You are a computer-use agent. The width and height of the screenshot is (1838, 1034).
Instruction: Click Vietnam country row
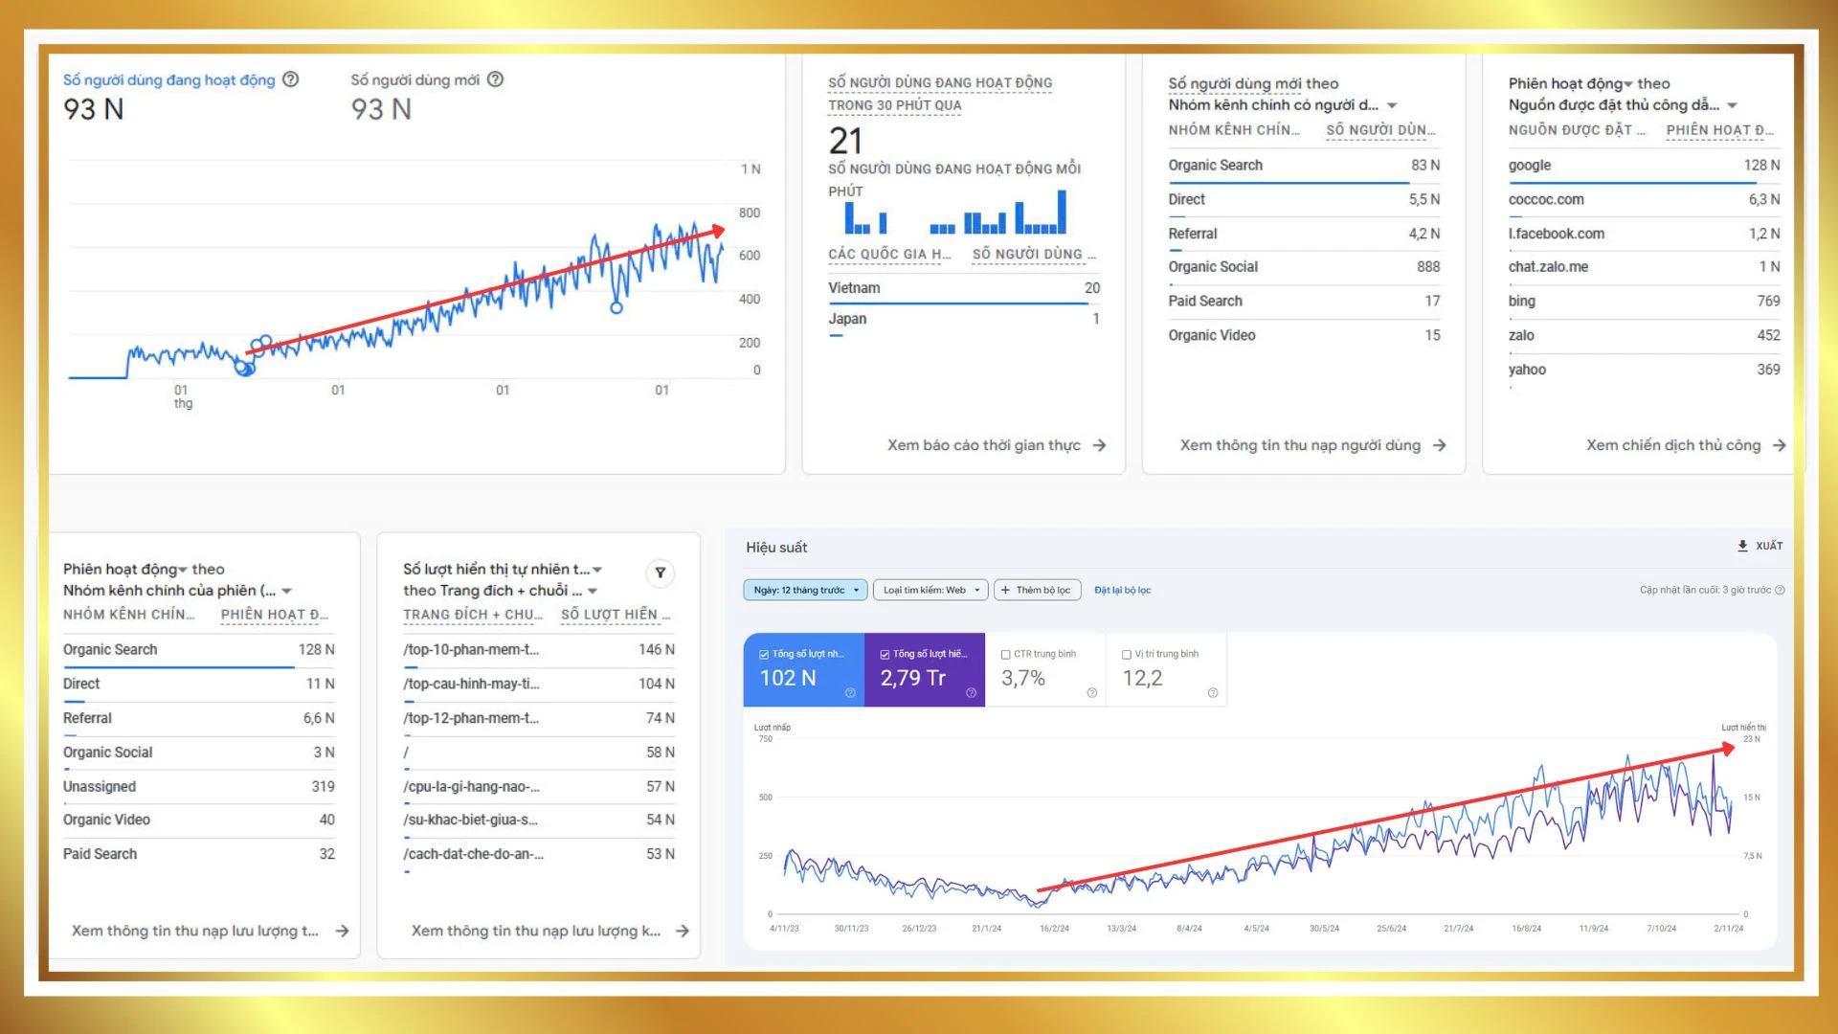coord(964,288)
